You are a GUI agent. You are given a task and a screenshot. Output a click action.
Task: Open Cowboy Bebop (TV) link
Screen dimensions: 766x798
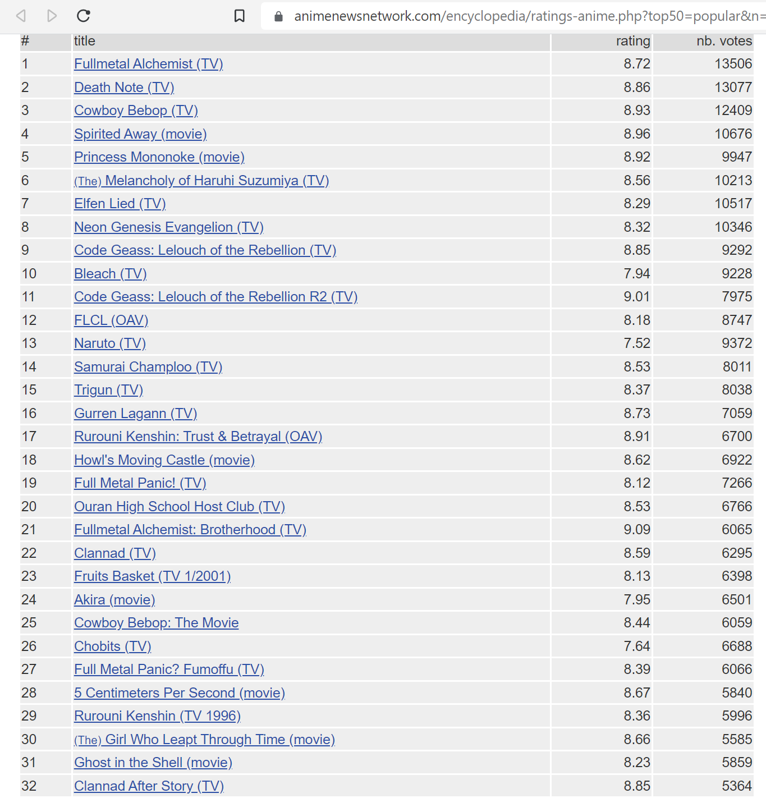136,111
